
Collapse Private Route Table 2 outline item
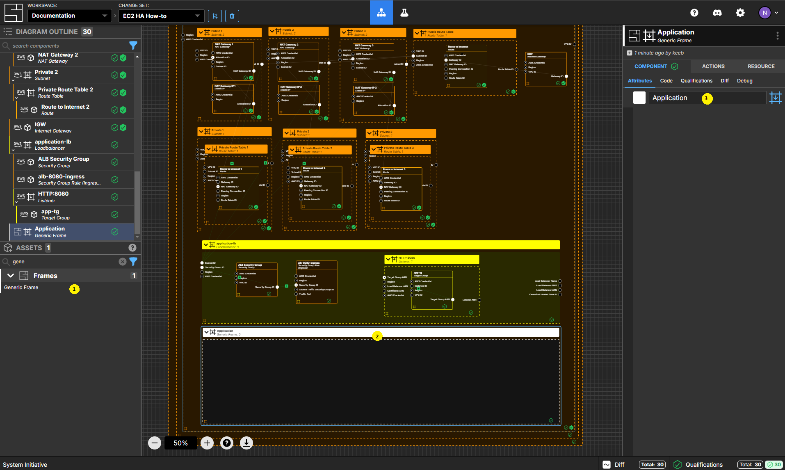(16, 98)
